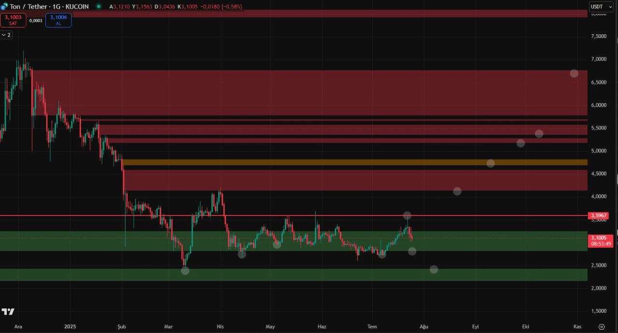Image resolution: width=618 pixels, height=333 pixels.
Task: Click the green market status dot
Action: (99, 7)
